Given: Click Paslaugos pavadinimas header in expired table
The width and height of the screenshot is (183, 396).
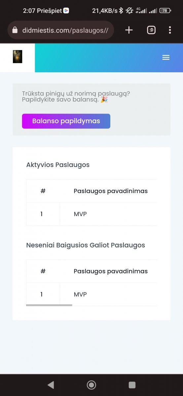Looking at the screenshot, I should pos(111,271).
